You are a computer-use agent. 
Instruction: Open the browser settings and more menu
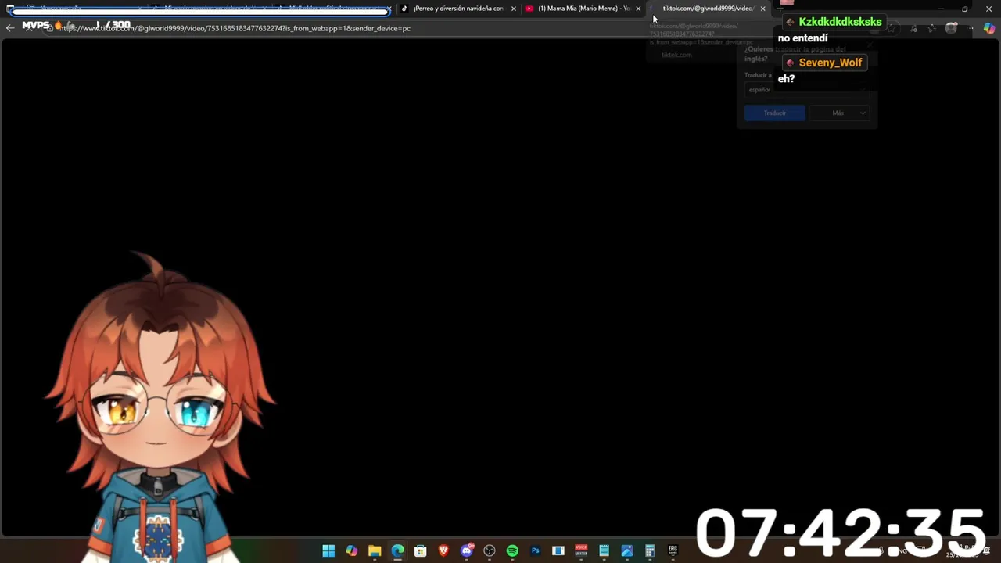tap(971, 28)
